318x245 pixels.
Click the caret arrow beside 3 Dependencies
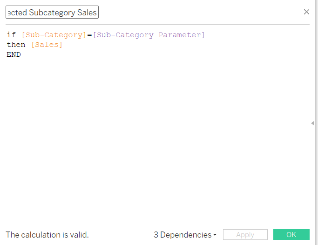click(215, 235)
